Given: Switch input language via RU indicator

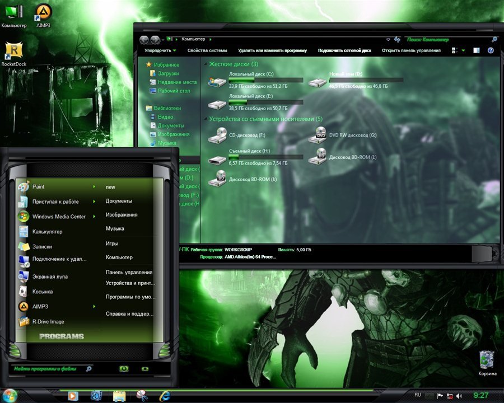Looking at the screenshot, I should pyautogui.click(x=418, y=395).
